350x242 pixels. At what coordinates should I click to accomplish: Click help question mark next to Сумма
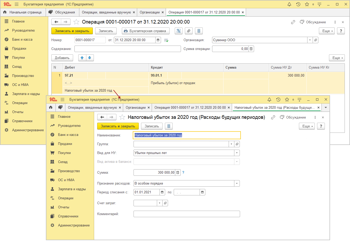[183, 173]
